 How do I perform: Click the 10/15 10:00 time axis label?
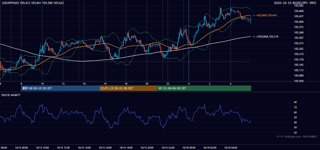[42, 147]
